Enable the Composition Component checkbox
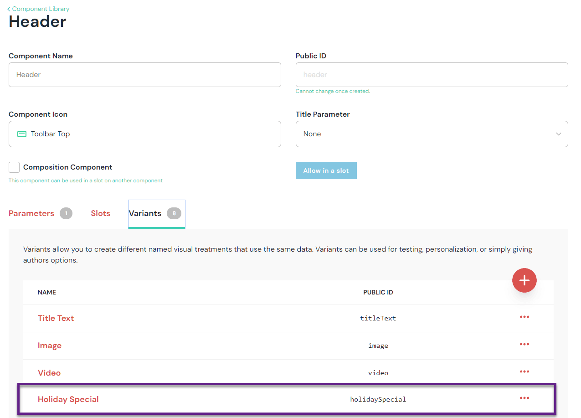 14,167
